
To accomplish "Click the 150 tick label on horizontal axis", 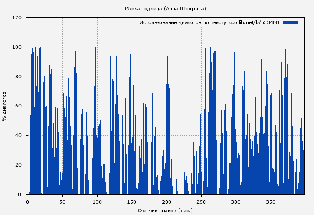I will point(132,202).
